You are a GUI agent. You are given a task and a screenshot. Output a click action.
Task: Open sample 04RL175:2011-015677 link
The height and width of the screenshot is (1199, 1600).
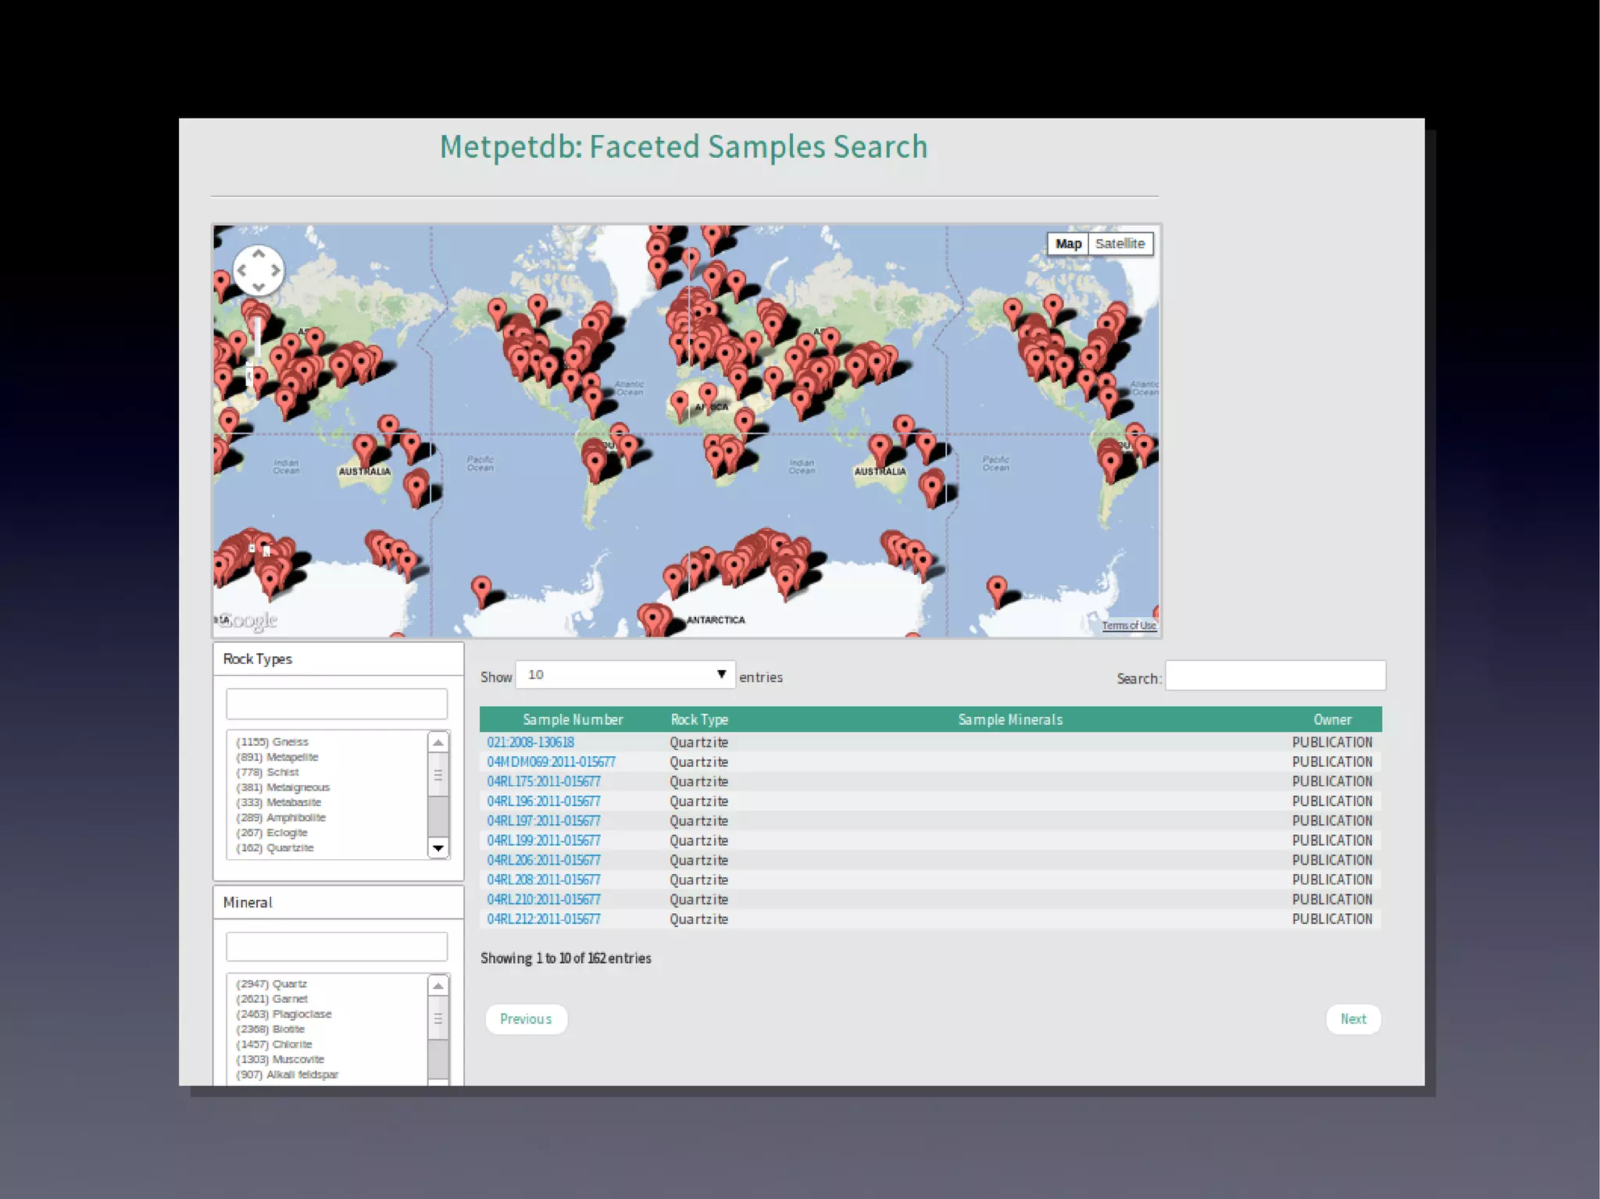pyautogui.click(x=544, y=781)
